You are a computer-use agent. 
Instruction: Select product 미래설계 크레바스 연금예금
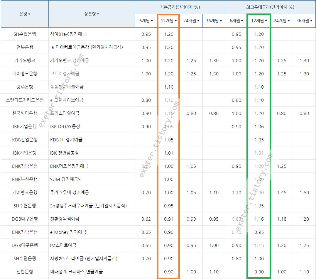click(76, 272)
